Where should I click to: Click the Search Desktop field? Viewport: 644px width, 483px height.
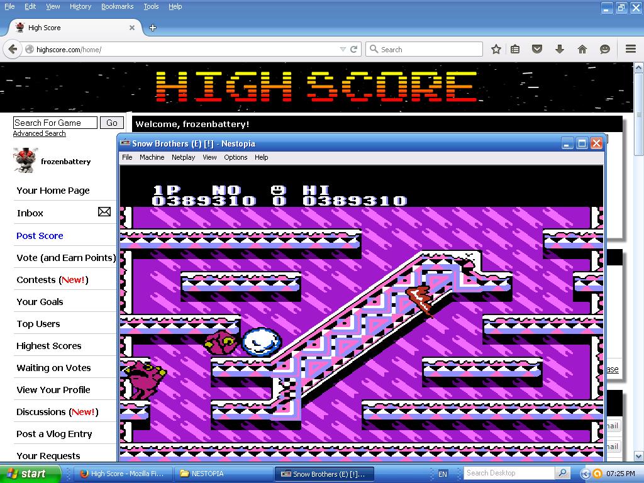pyautogui.click(x=509, y=473)
